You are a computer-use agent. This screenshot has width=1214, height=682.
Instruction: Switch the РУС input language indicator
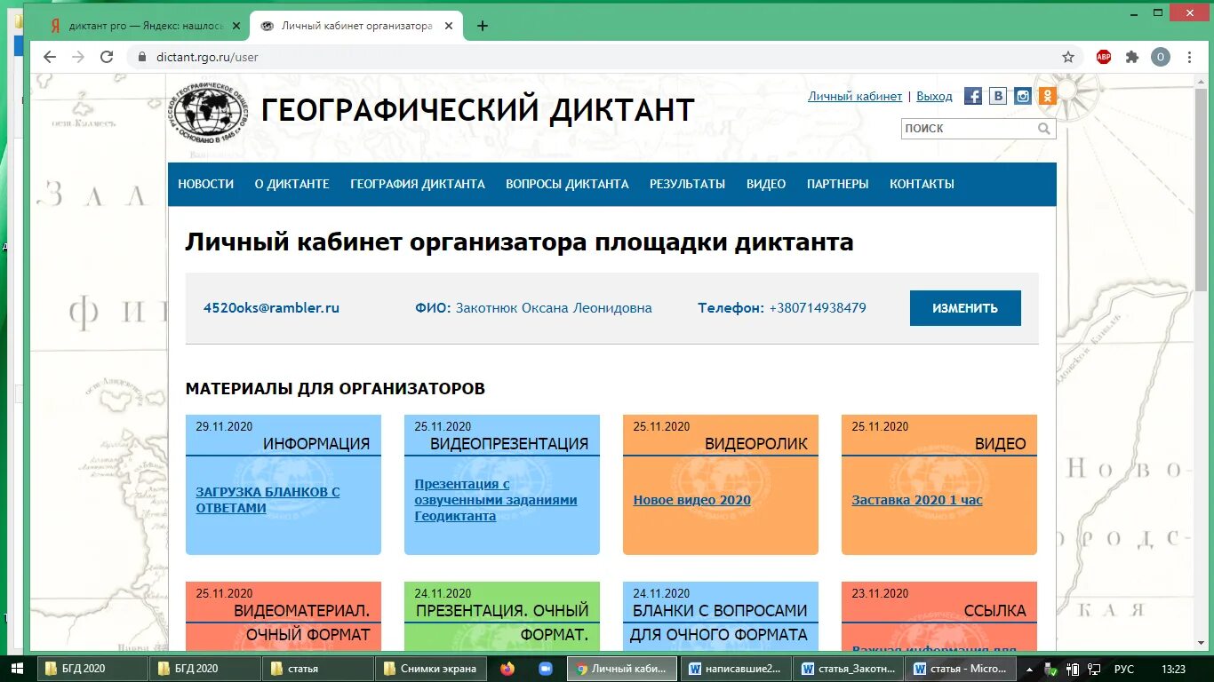1124,669
